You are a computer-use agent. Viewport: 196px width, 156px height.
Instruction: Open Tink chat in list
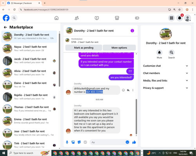click(x=29, y=145)
